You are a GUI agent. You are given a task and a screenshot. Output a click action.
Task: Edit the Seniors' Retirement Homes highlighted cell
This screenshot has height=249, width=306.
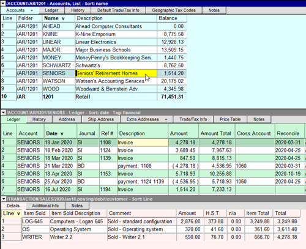116,73
